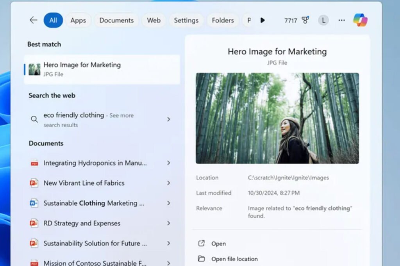Expand hidden filter tabs with the arrow

262,20
